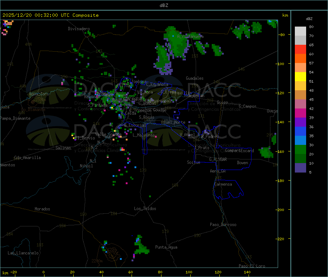This screenshot has width=328, height=277.
Task: Click the 100 km horizontal axis tick
Action: click(x=189, y=272)
